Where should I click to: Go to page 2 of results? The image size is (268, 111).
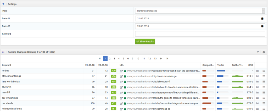click(x=110, y=58)
